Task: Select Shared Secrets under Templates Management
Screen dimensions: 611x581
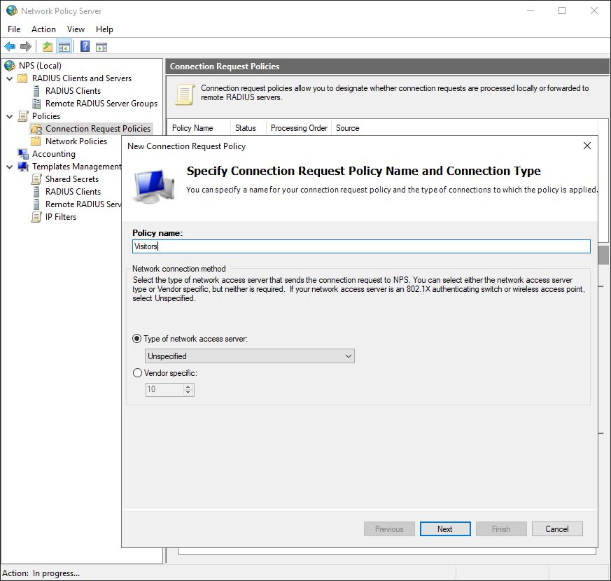Action: pyautogui.click(x=72, y=179)
